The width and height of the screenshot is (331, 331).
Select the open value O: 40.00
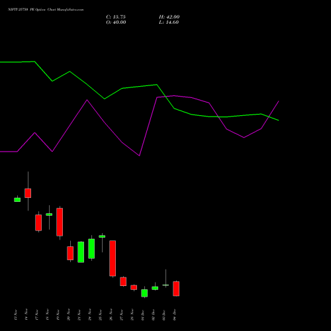click(x=116, y=23)
